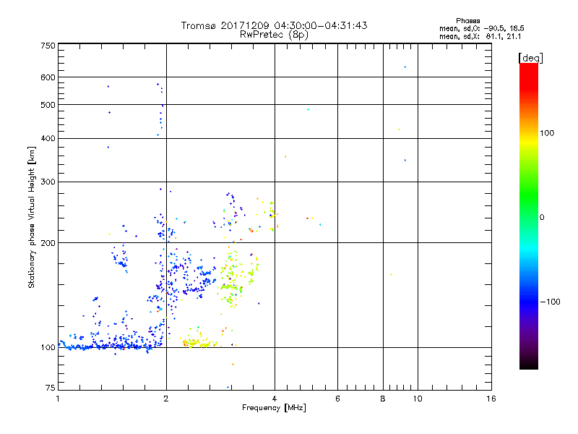Click the 'Phases' header text
This screenshot has width=578, height=434.
point(467,21)
